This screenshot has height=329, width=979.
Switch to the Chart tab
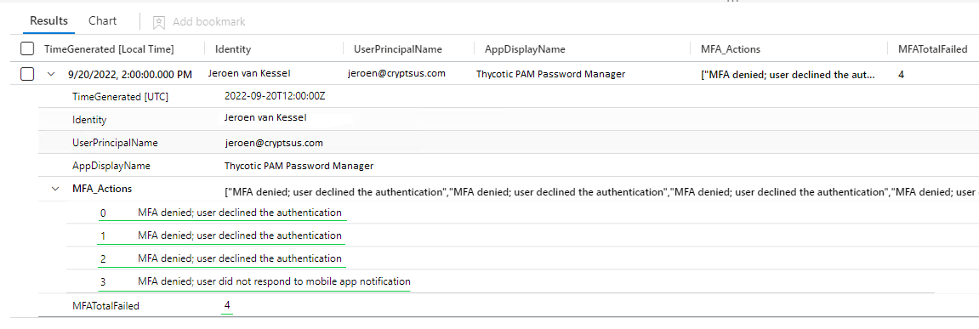[102, 20]
